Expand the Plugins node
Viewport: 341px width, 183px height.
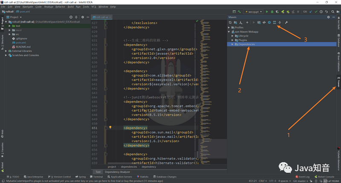point(232,40)
